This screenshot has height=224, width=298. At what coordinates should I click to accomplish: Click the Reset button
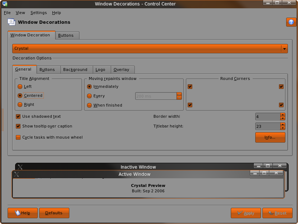(x=277, y=213)
